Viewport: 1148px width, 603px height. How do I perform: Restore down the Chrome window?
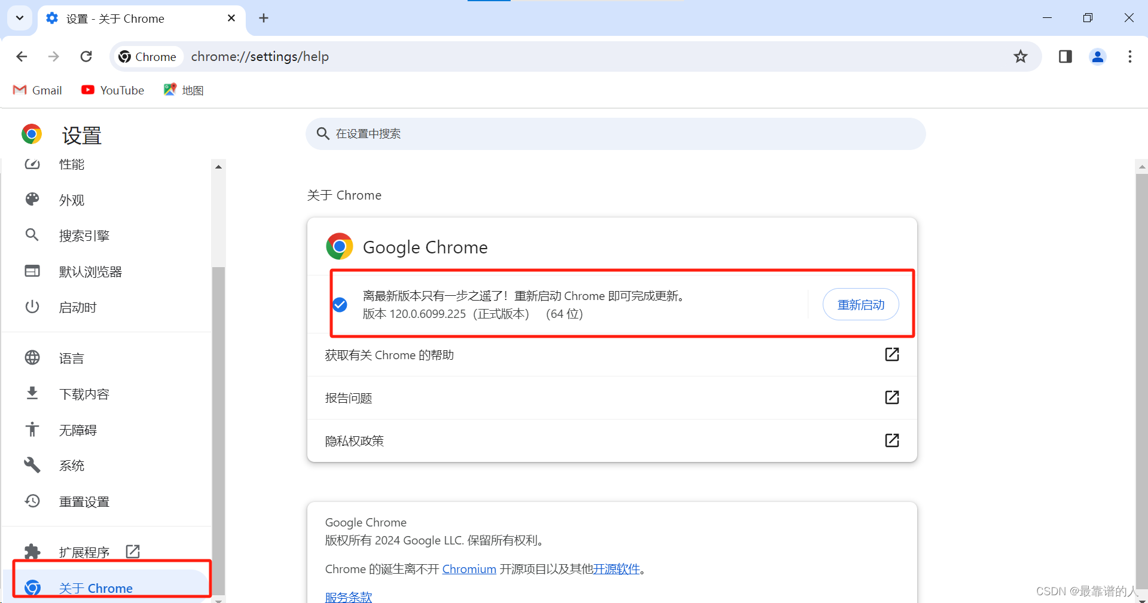1088,18
